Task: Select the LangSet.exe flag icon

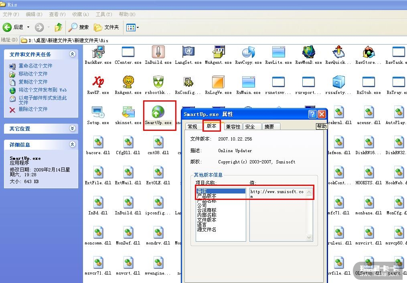Action: click(188, 52)
